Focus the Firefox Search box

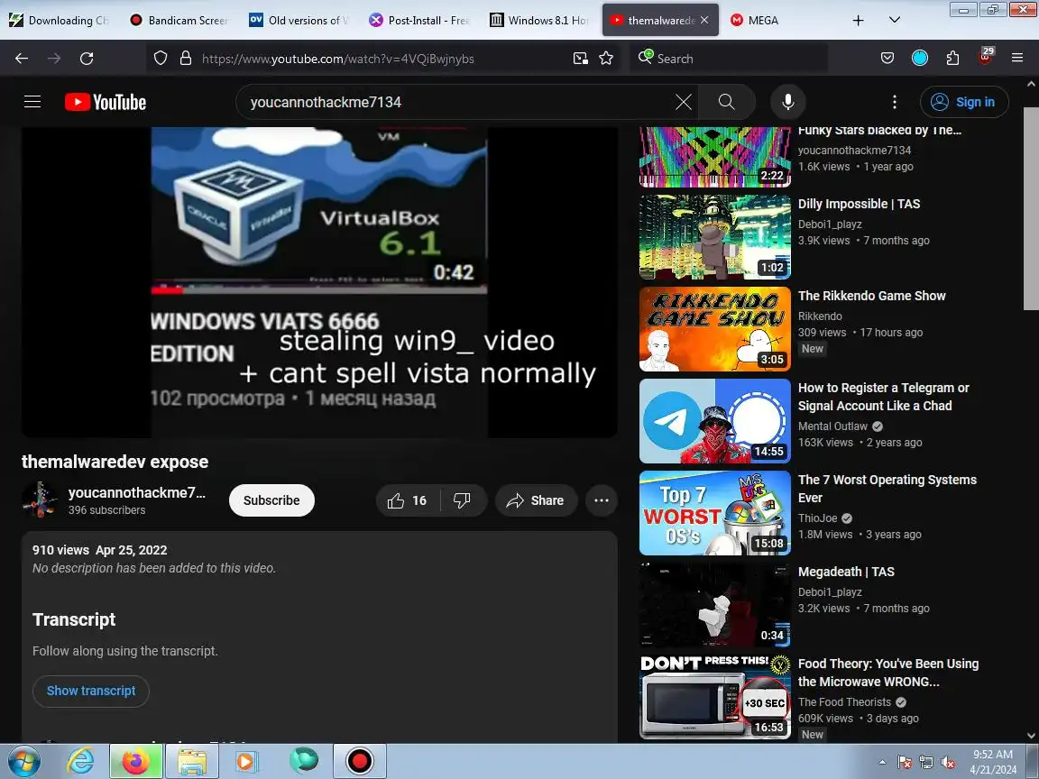(729, 59)
